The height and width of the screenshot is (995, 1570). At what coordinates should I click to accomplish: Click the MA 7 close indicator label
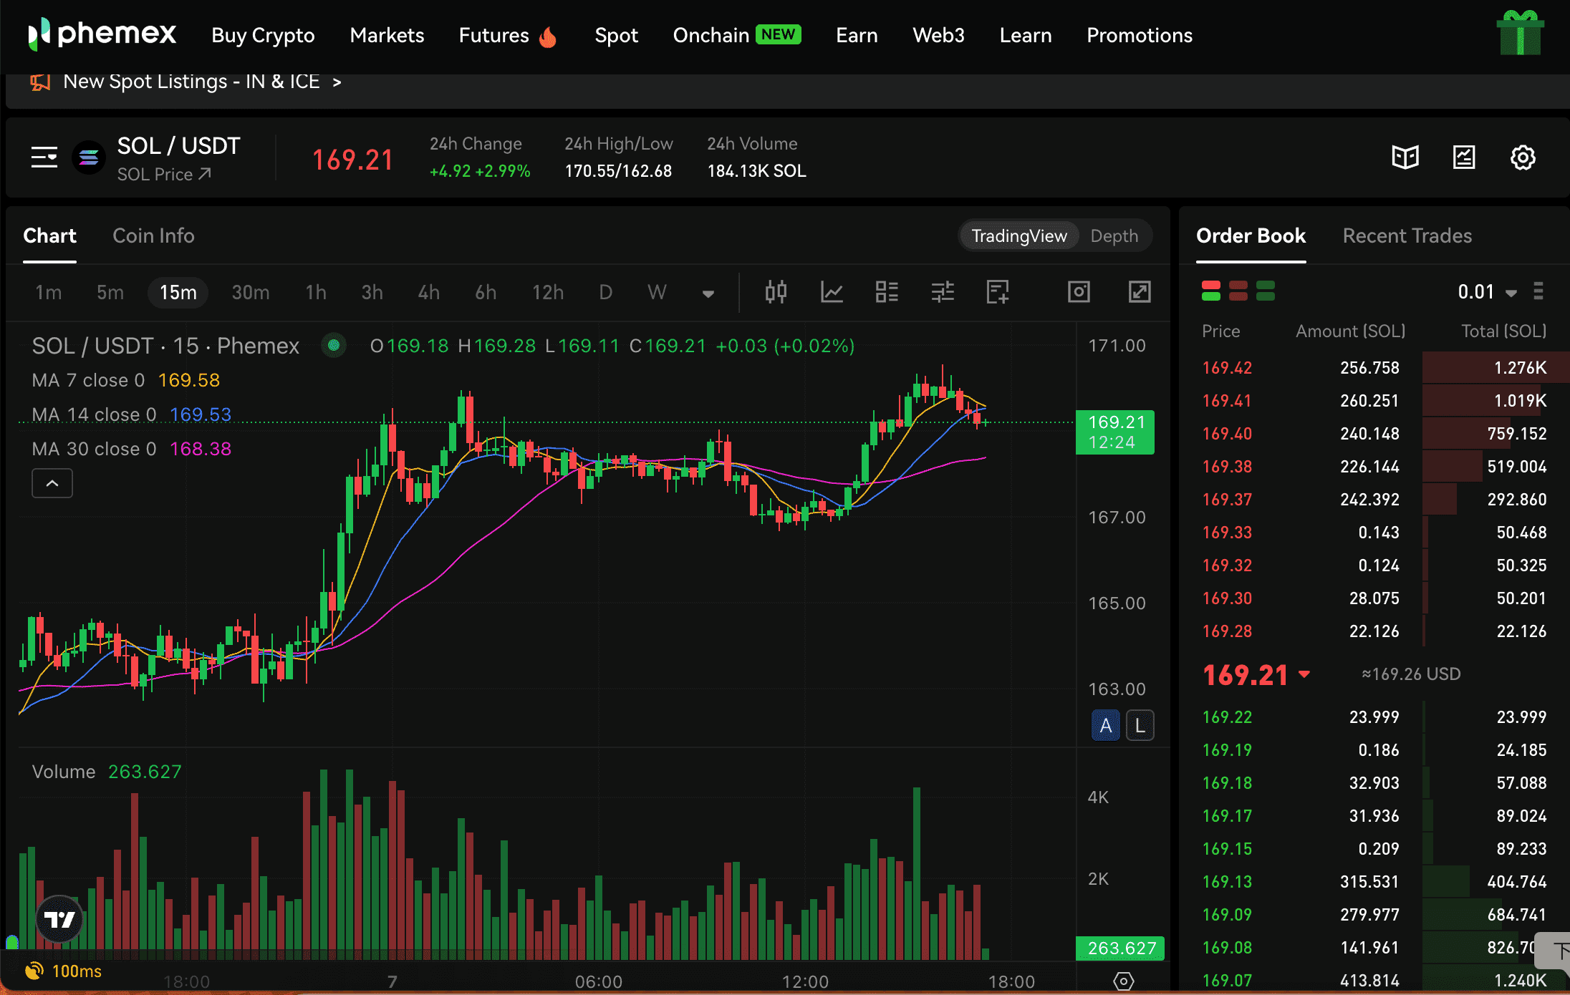click(x=125, y=380)
